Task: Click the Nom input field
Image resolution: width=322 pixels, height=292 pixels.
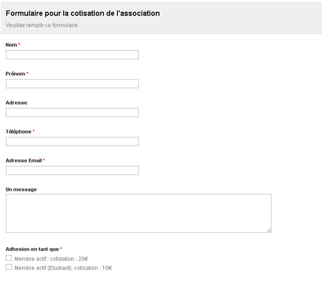Action: point(72,55)
